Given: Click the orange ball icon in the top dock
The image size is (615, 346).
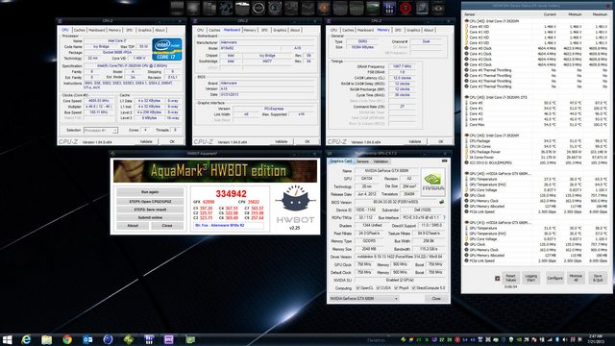Looking at the screenshot, I should [x=324, y=8].
